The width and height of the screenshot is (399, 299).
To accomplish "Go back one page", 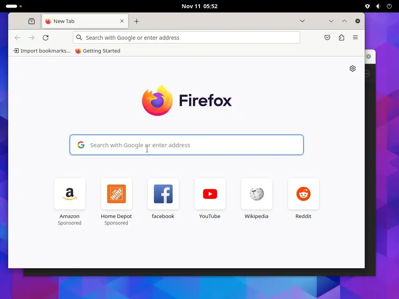I will pos(18,38).
